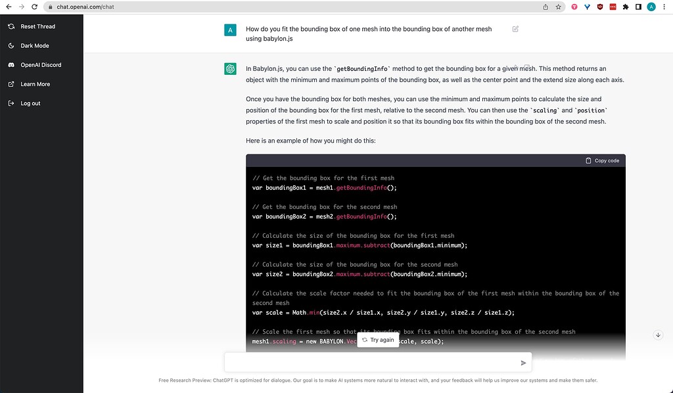Image resolution: width=673 pixels, height=393 pixels.
Task: Click the Learn More external link icon
Action: point(11,84)
